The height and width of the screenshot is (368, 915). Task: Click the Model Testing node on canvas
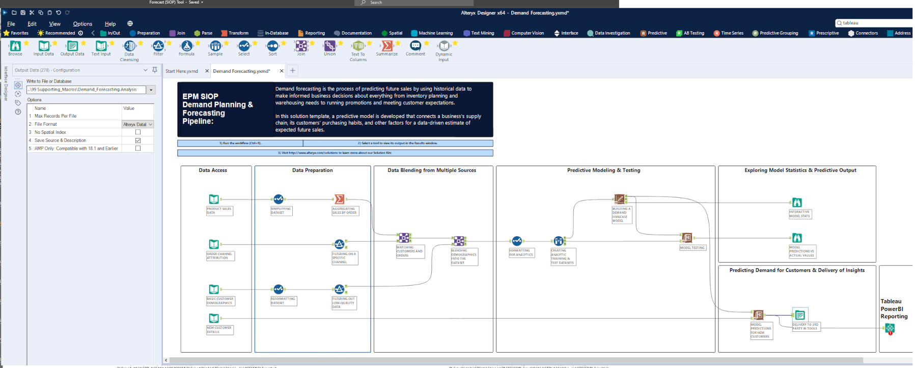tap(687, 238)
